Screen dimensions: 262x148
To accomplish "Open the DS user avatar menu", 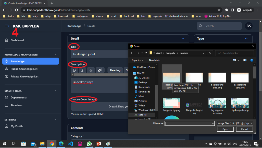I will [x=249, y=26].
